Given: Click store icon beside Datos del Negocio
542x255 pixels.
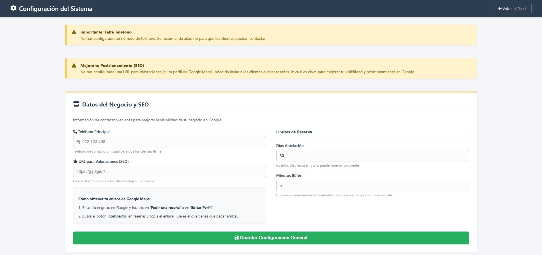Looking at the screenshot, I should (x=76, y=104).
